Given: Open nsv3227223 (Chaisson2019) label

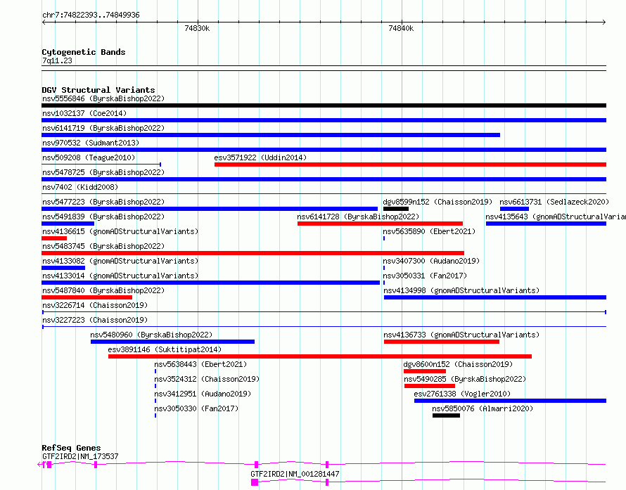Looking at the screenshot, I should (95, 320).
